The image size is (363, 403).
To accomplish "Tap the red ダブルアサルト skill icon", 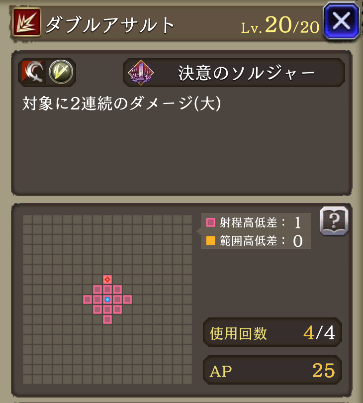I will tap(27, 22).
